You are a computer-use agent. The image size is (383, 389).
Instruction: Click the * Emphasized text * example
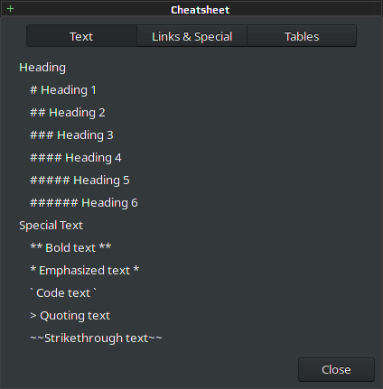point(85,271)
